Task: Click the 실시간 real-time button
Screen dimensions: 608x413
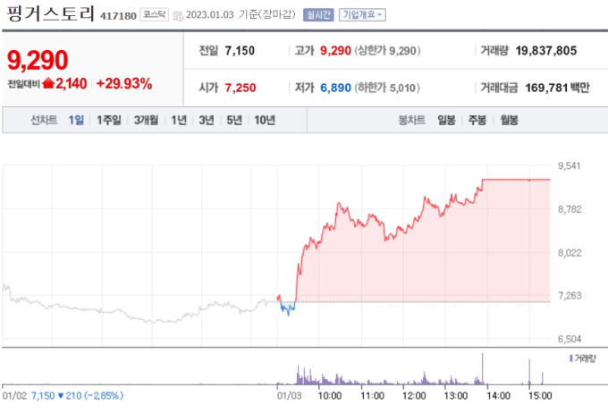Action: pyautogui.click(x=318, y=14)
